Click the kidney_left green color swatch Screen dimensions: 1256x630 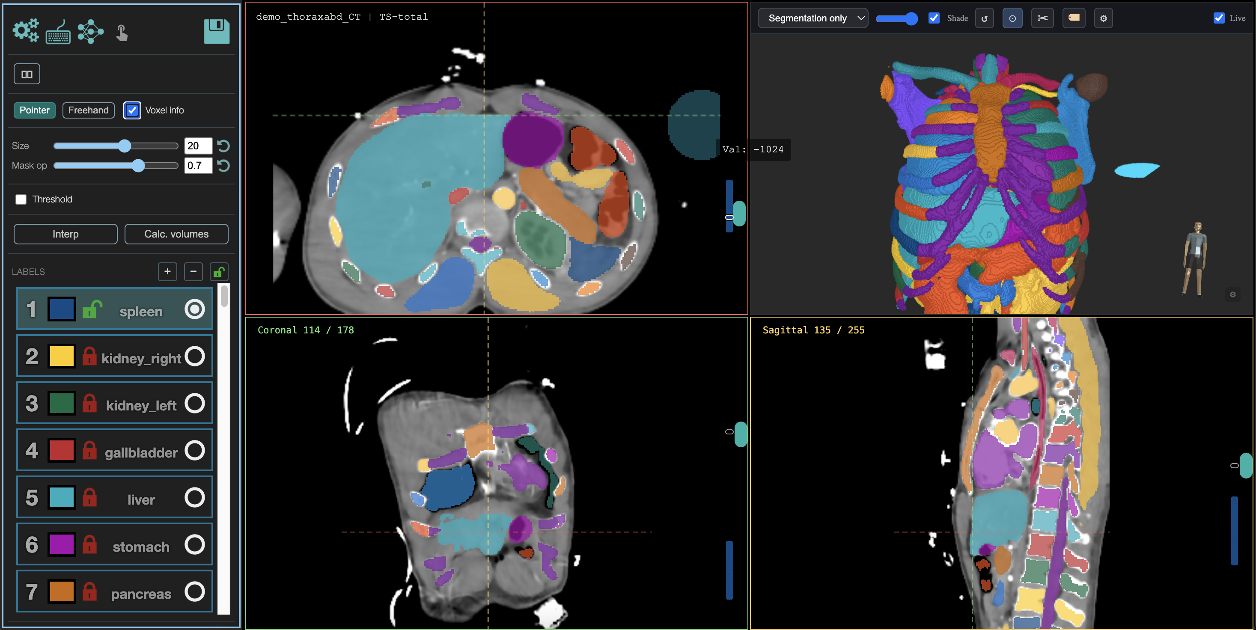[62, 403]
